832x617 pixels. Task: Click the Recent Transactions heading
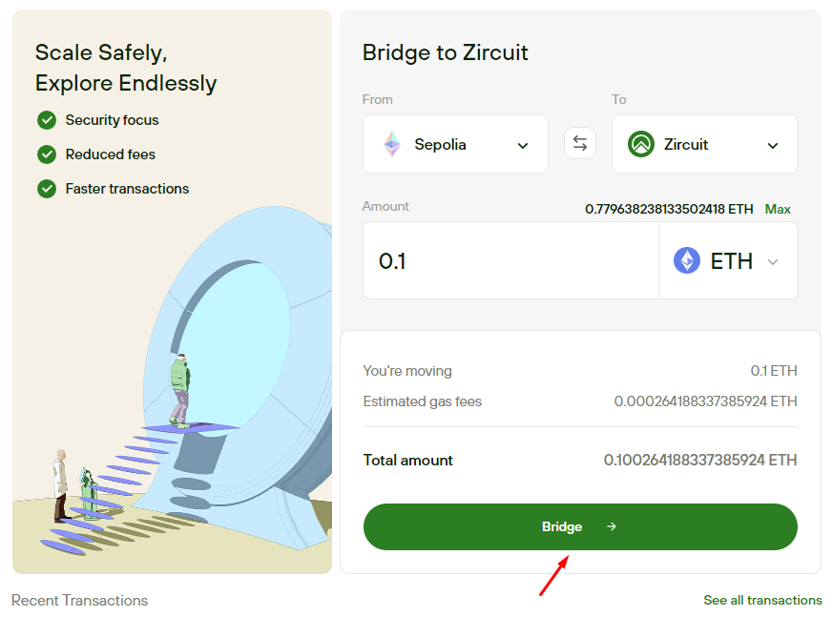click(x=79, y=600)
